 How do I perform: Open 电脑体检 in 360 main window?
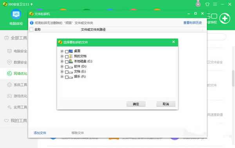(x=16, y=17)
